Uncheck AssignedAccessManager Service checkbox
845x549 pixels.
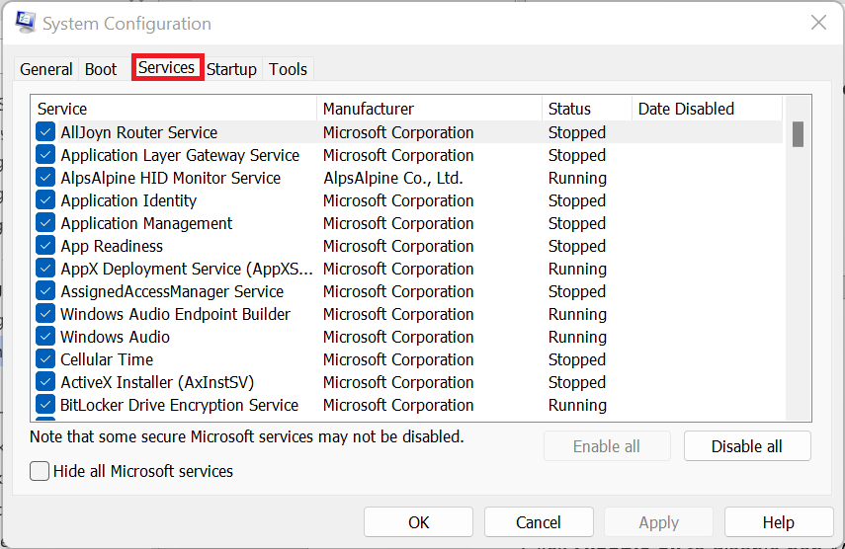[x=45, y=291]
